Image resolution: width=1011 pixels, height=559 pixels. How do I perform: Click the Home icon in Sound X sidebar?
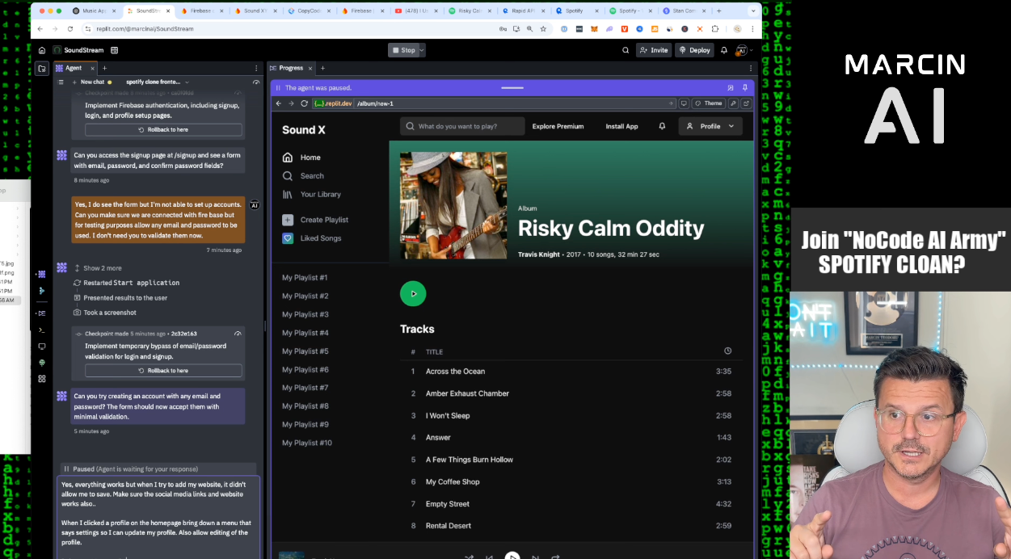[x=289, y=157]
